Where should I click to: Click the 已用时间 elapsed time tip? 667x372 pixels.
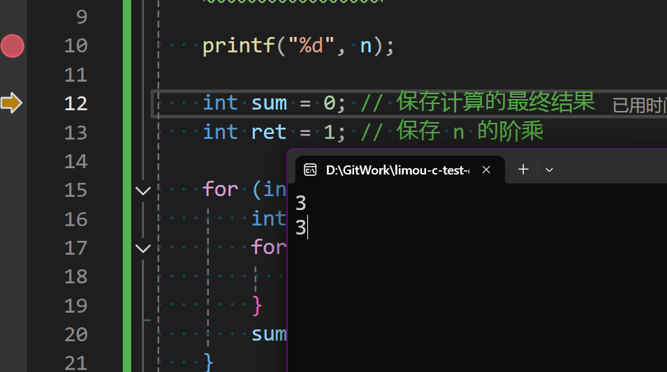click(x=638, y=105)
